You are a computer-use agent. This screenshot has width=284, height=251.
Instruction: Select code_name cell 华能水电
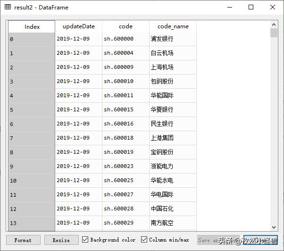[x=173, y=180]
